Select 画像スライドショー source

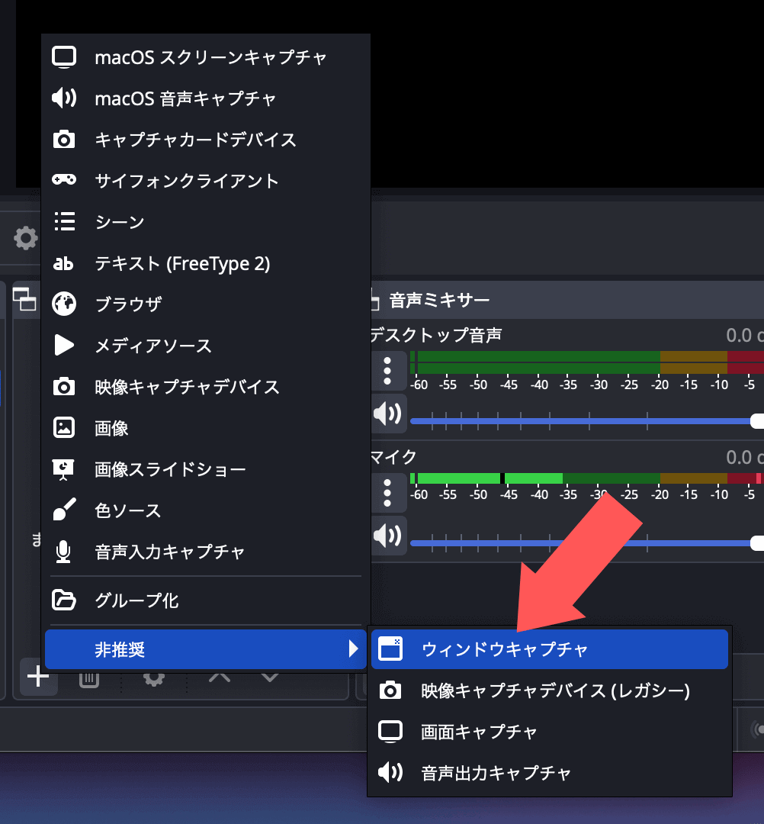coord(206,469)
